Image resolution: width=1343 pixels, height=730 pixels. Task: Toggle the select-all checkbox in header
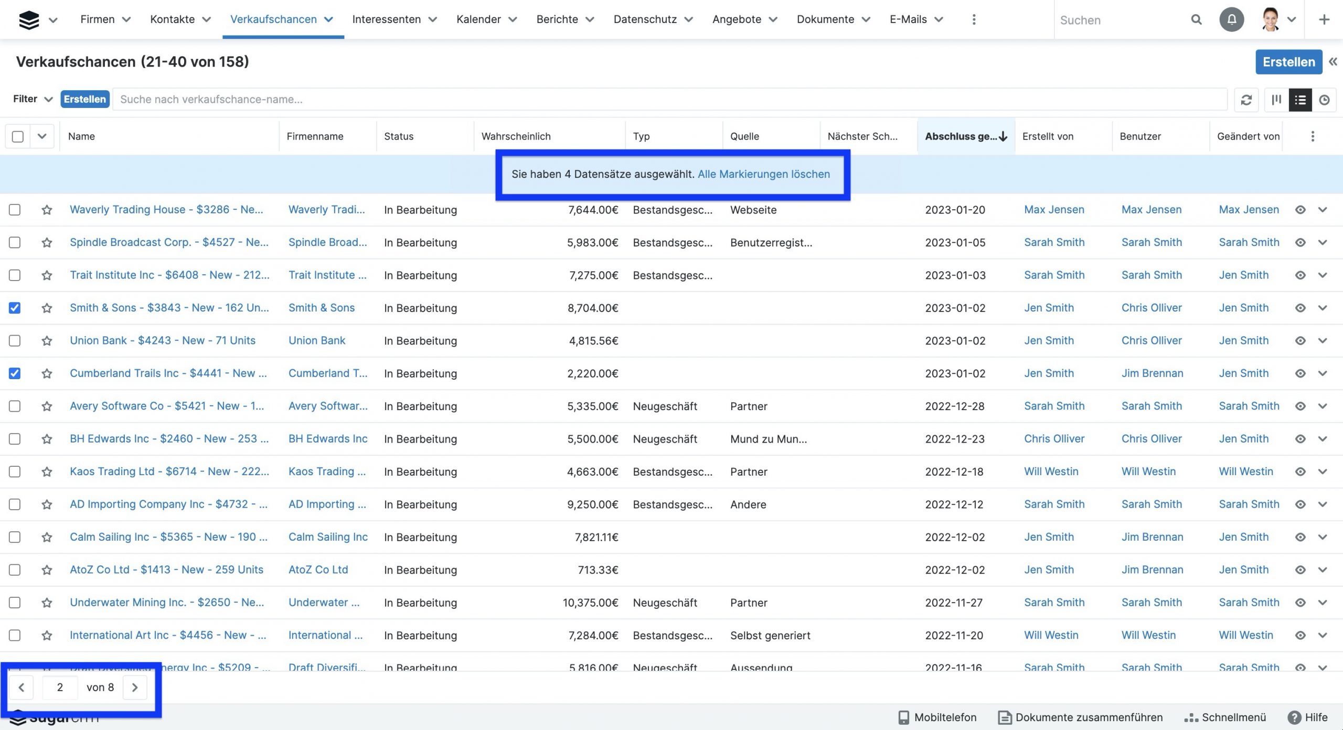(17, 136)
